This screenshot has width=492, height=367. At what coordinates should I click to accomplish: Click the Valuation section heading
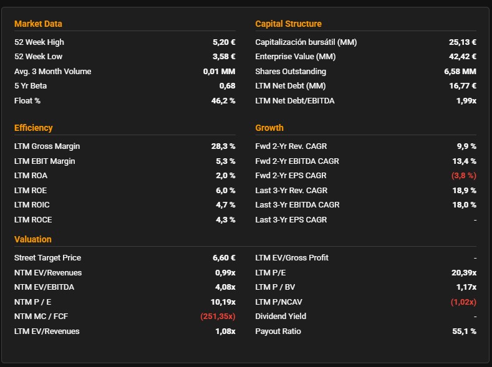pos(32,239)
